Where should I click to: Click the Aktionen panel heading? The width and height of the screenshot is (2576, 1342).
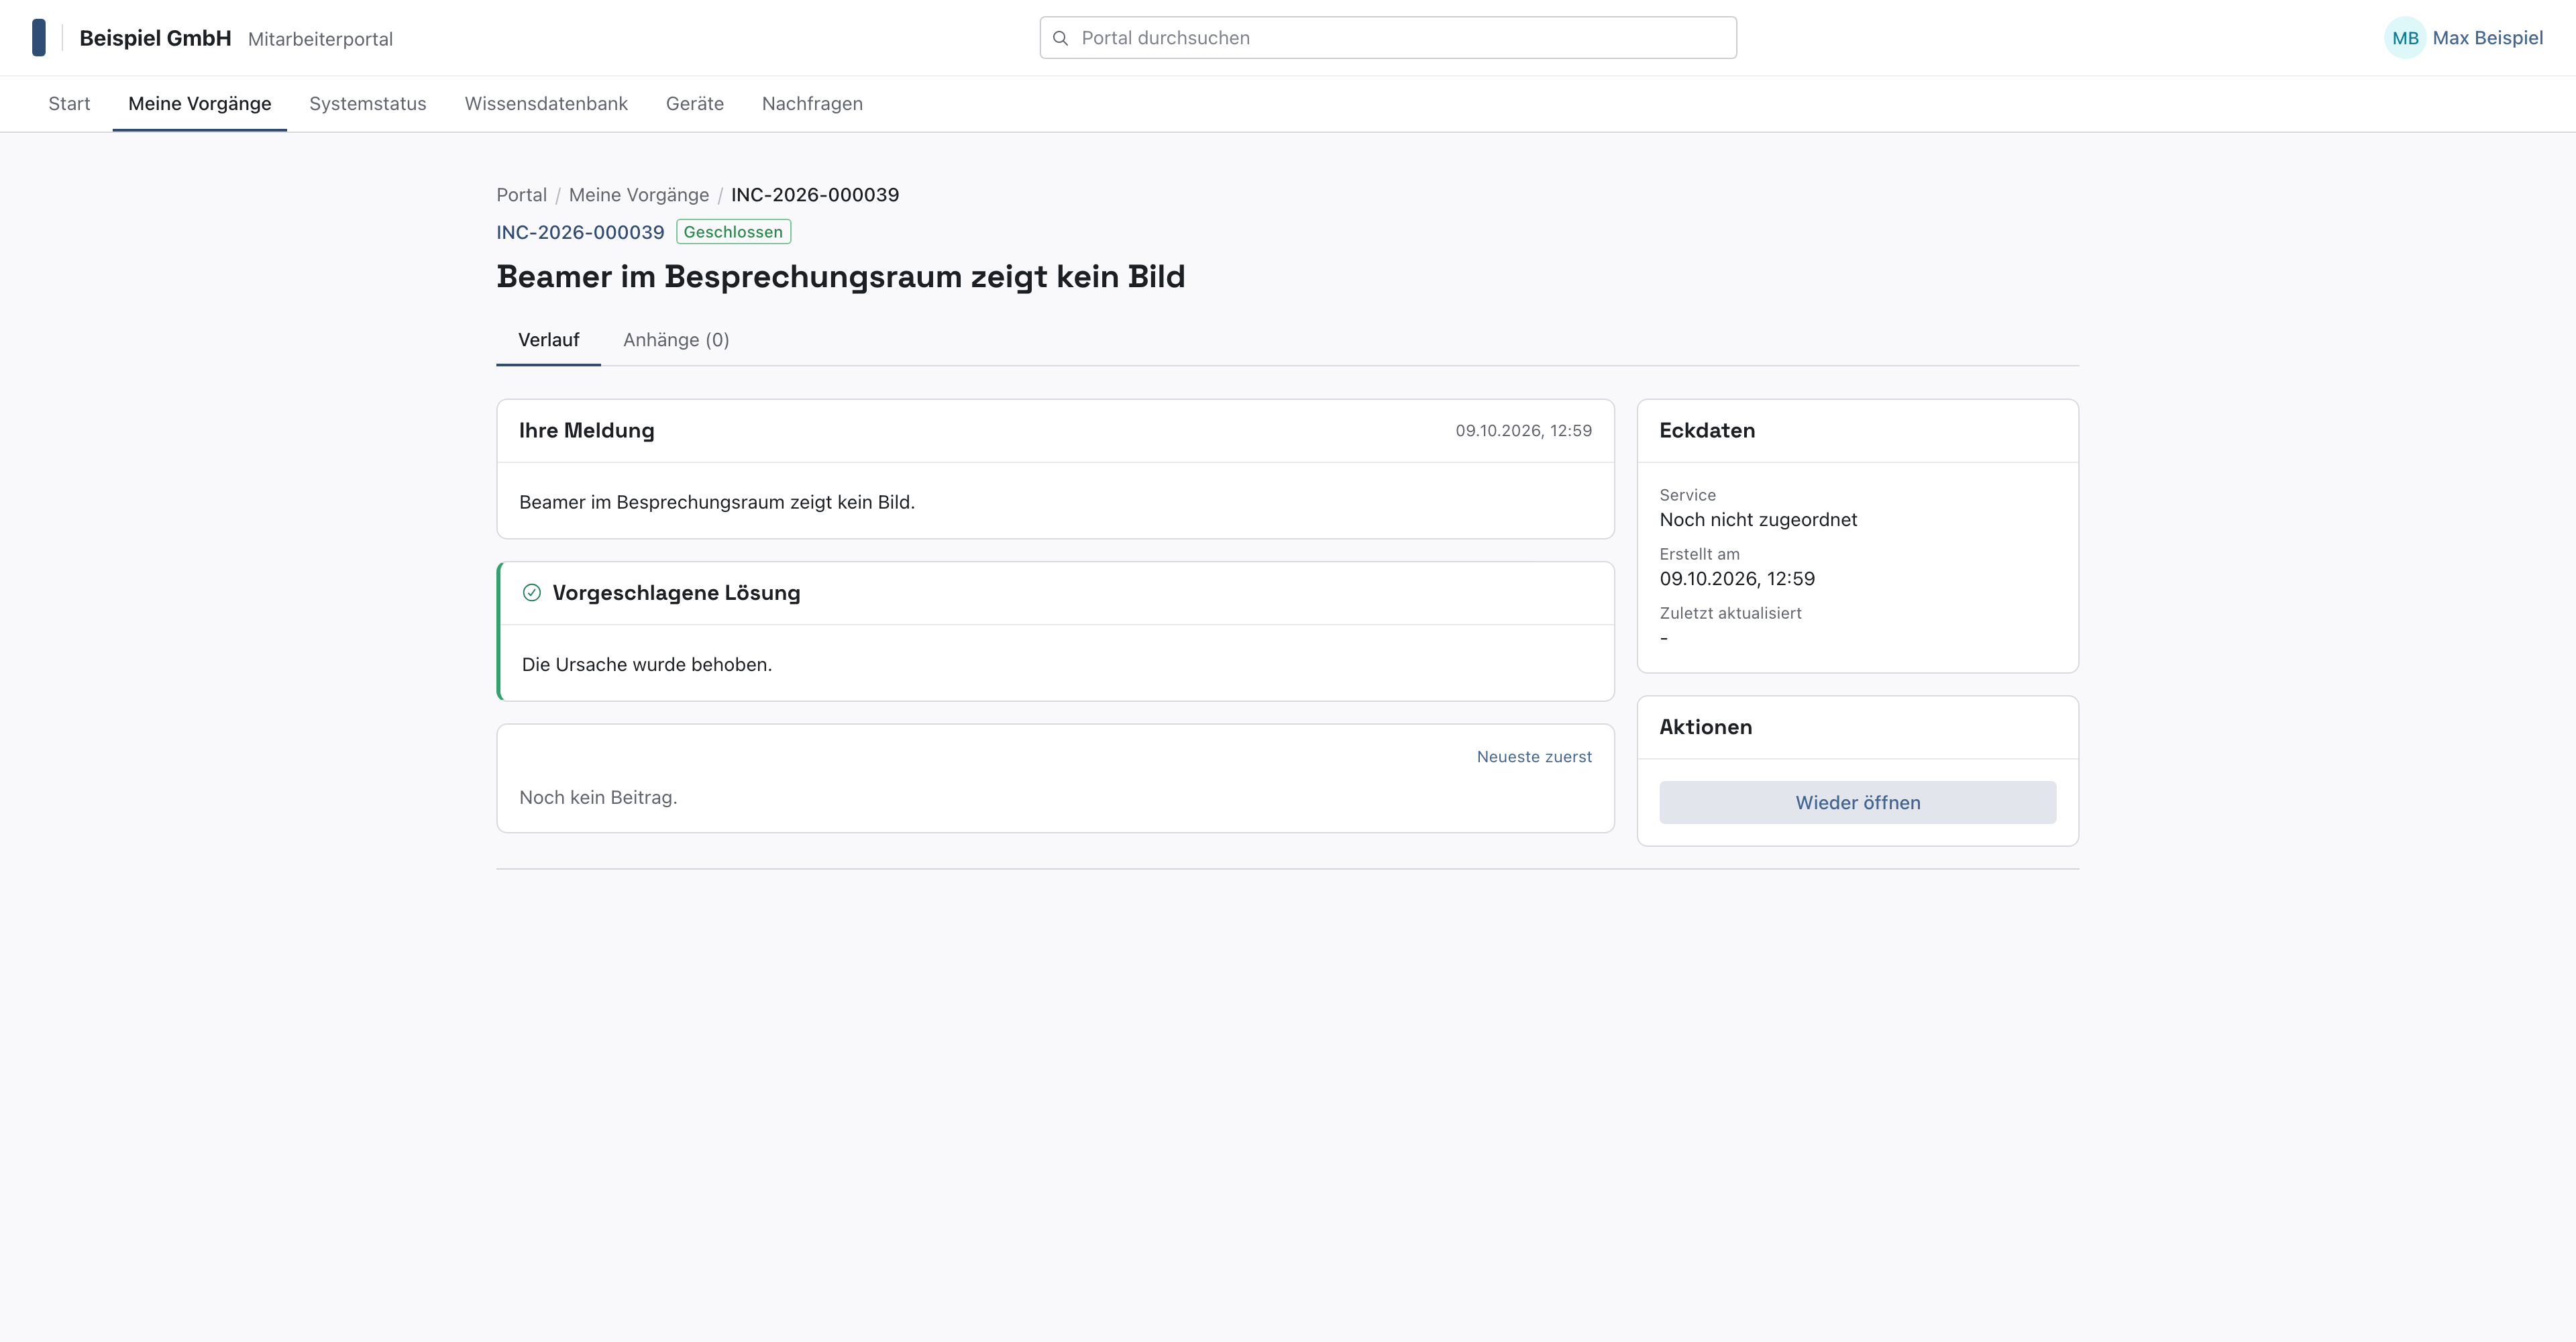[x=1706, y=727]
